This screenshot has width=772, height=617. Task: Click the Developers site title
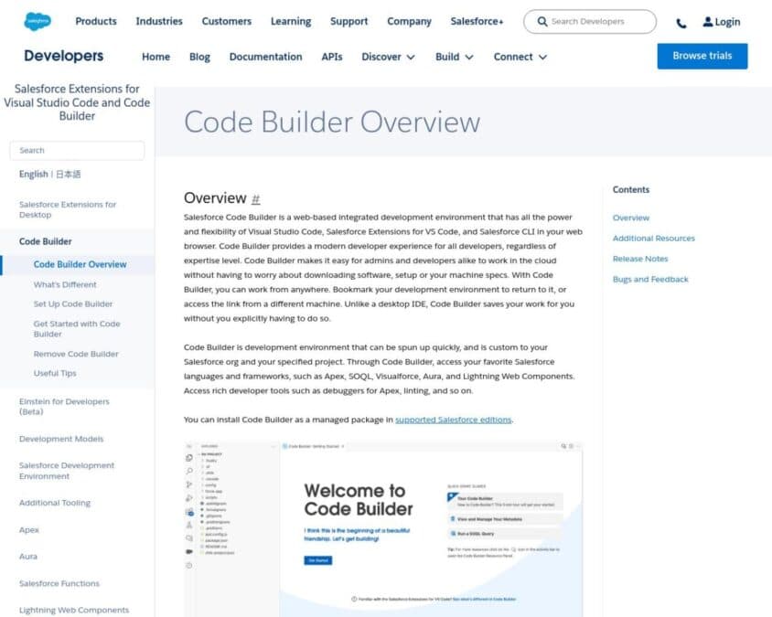pos(63,56)
